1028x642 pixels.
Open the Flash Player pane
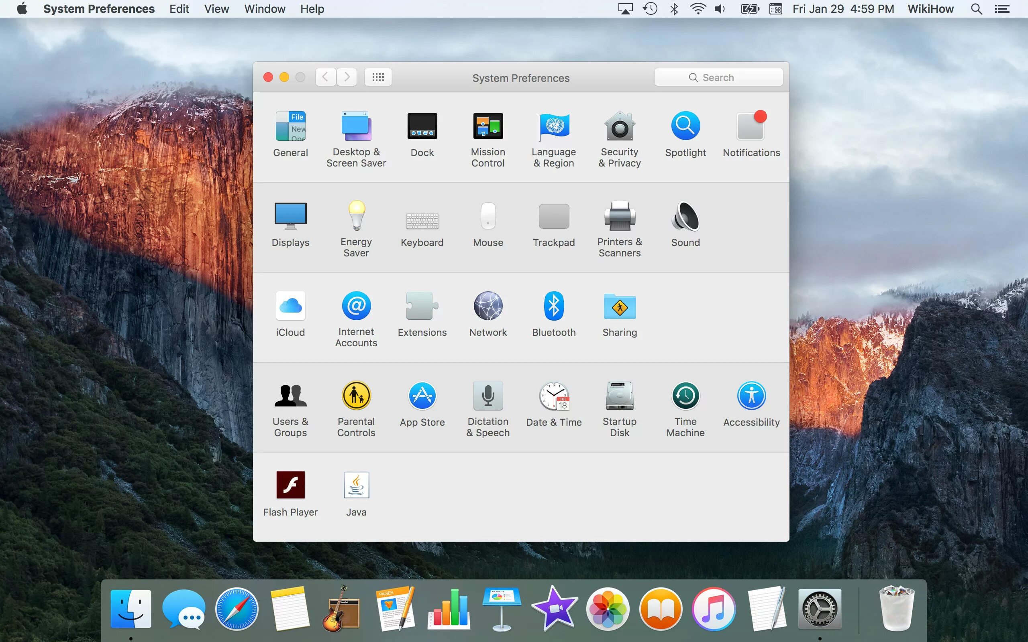coord(290,486)
